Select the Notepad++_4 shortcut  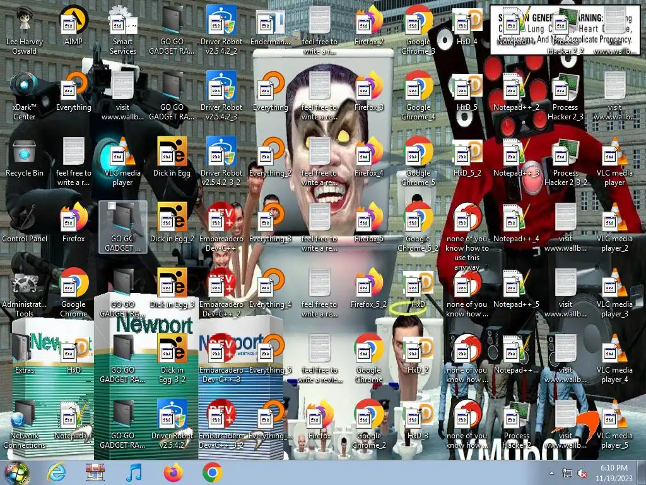(x=516, y=223)
